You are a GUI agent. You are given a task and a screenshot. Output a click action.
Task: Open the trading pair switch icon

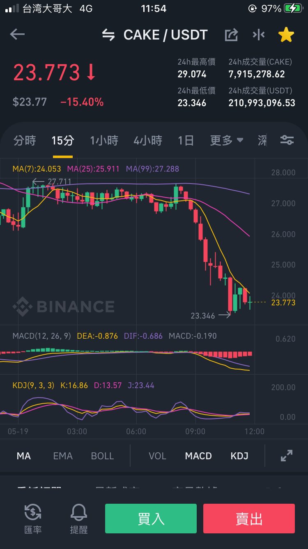coord(108,35)
